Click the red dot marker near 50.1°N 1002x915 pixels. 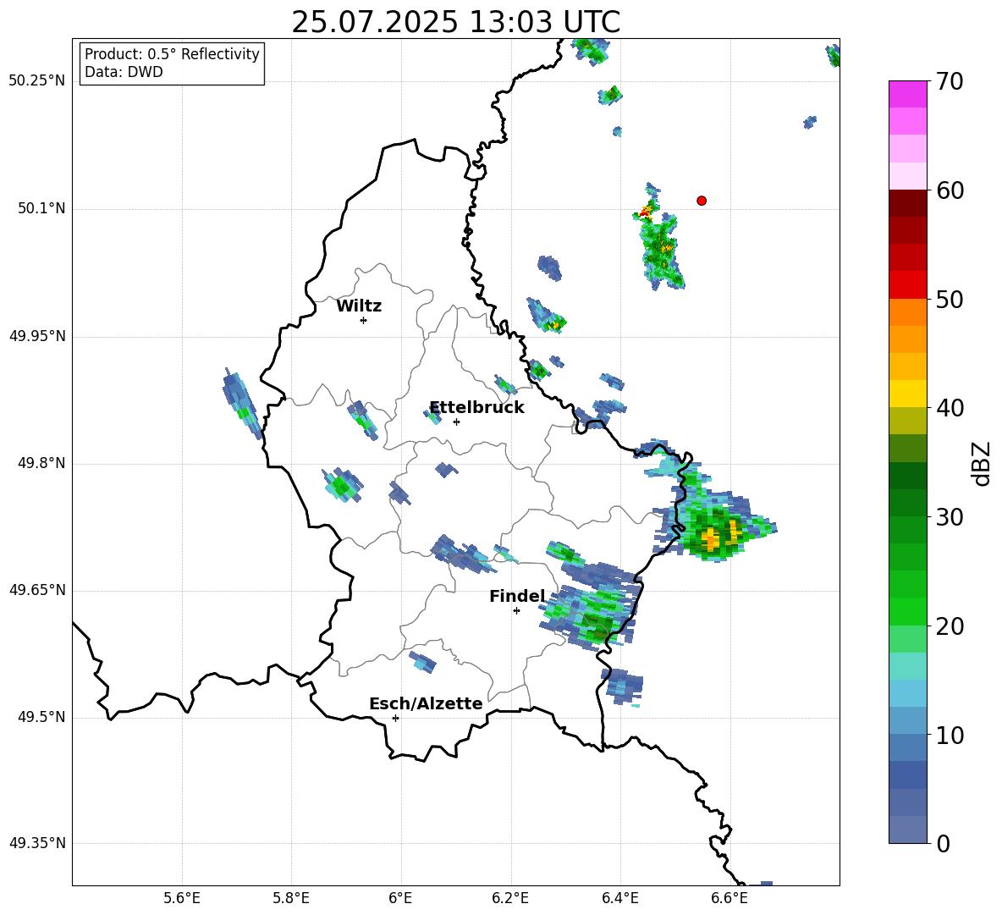tap(702, 201)
